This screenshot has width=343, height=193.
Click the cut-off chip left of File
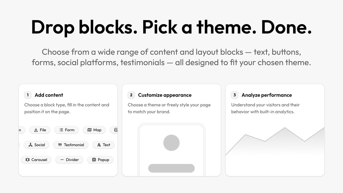pyautogui.click(x=21, y=130)
